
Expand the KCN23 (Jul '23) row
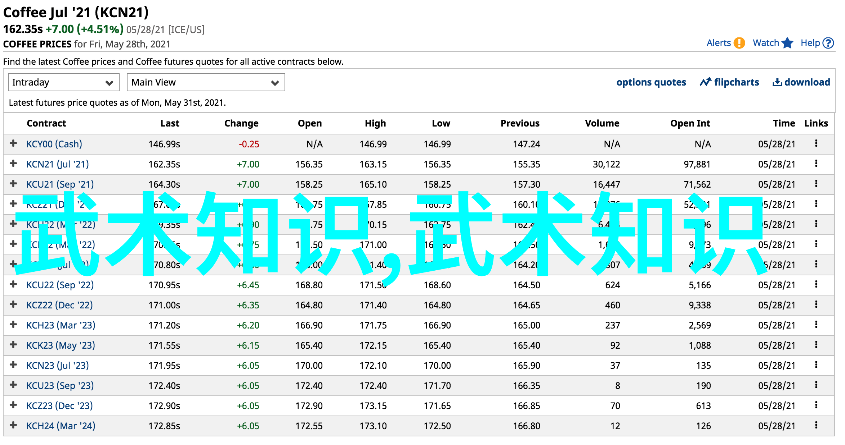pyautogui.click(x=13, y=365)
